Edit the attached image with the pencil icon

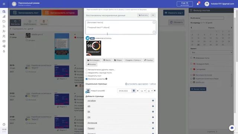click(x=88, y=42)
